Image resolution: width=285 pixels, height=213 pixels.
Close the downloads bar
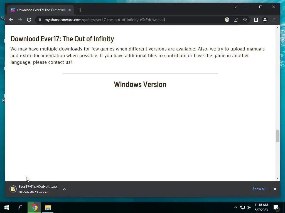tap(275, 189)
